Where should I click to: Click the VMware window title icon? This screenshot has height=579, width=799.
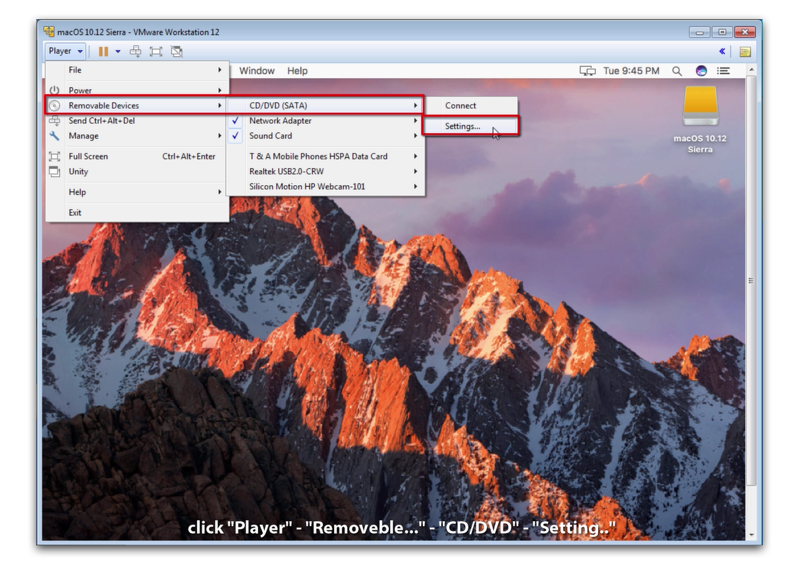(x=49, y=32)
